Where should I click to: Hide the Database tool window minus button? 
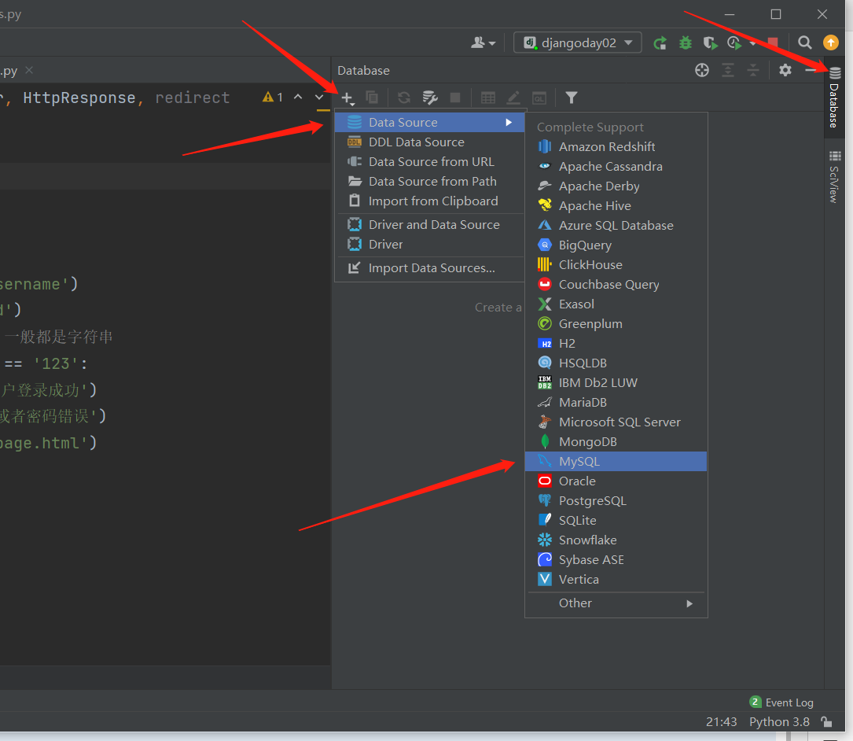[810, 70]
